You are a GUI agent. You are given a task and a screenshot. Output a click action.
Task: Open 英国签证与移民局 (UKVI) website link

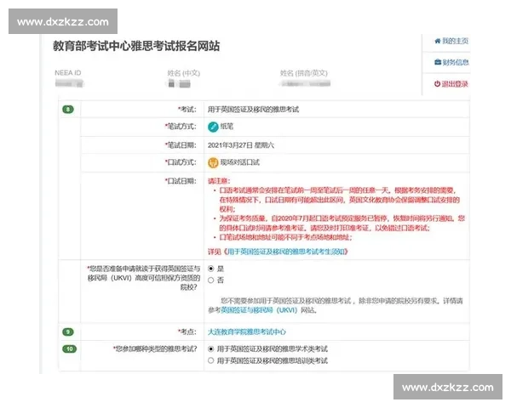pyautogui.click(x=259, y=310)
